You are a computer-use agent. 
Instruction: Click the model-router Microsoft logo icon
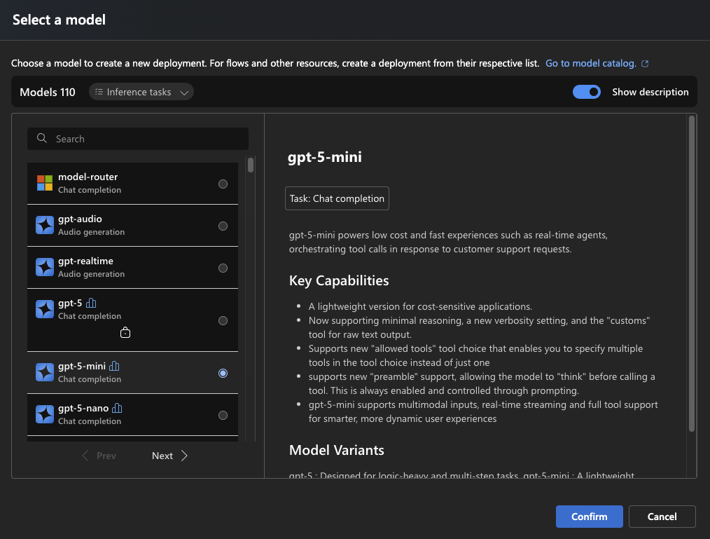point(45,184)
